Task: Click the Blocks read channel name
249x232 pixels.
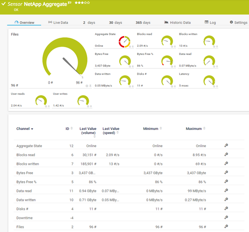Action: pyautogui.click(x=26, y=155)
